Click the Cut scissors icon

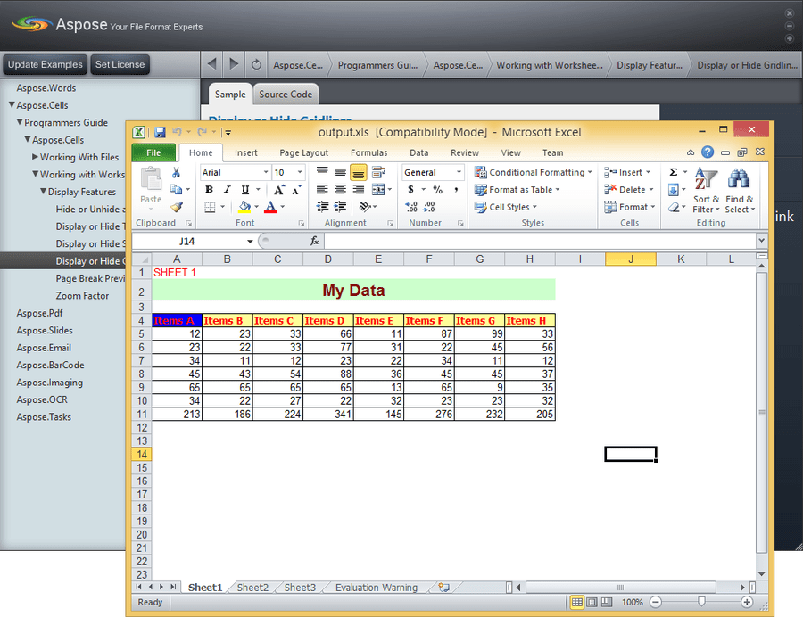176,172
